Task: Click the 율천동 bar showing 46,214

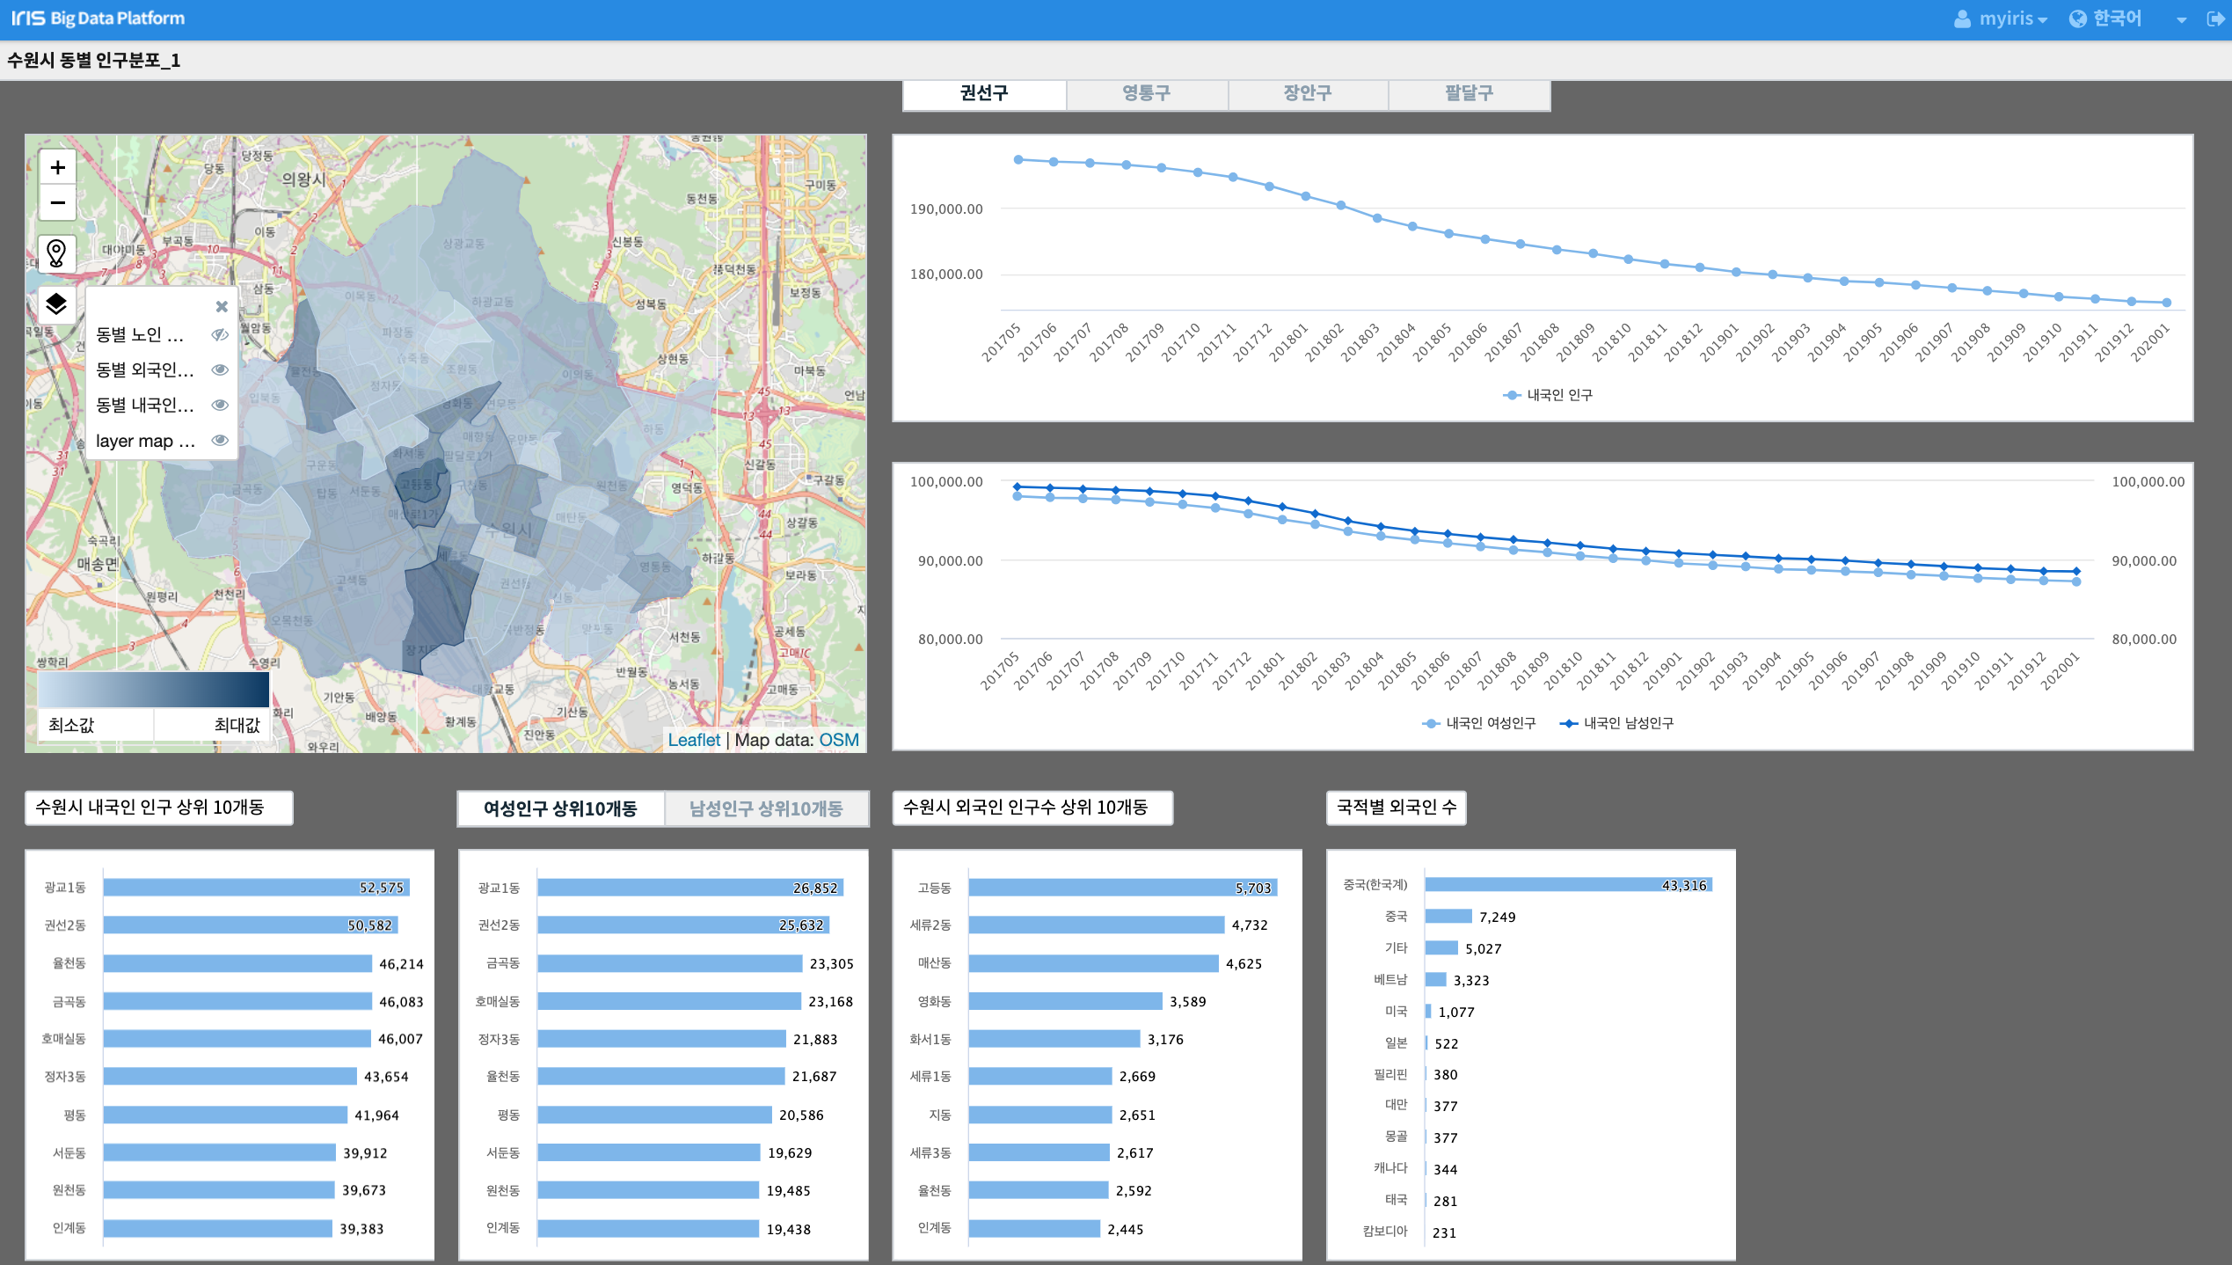Action: 237,963
